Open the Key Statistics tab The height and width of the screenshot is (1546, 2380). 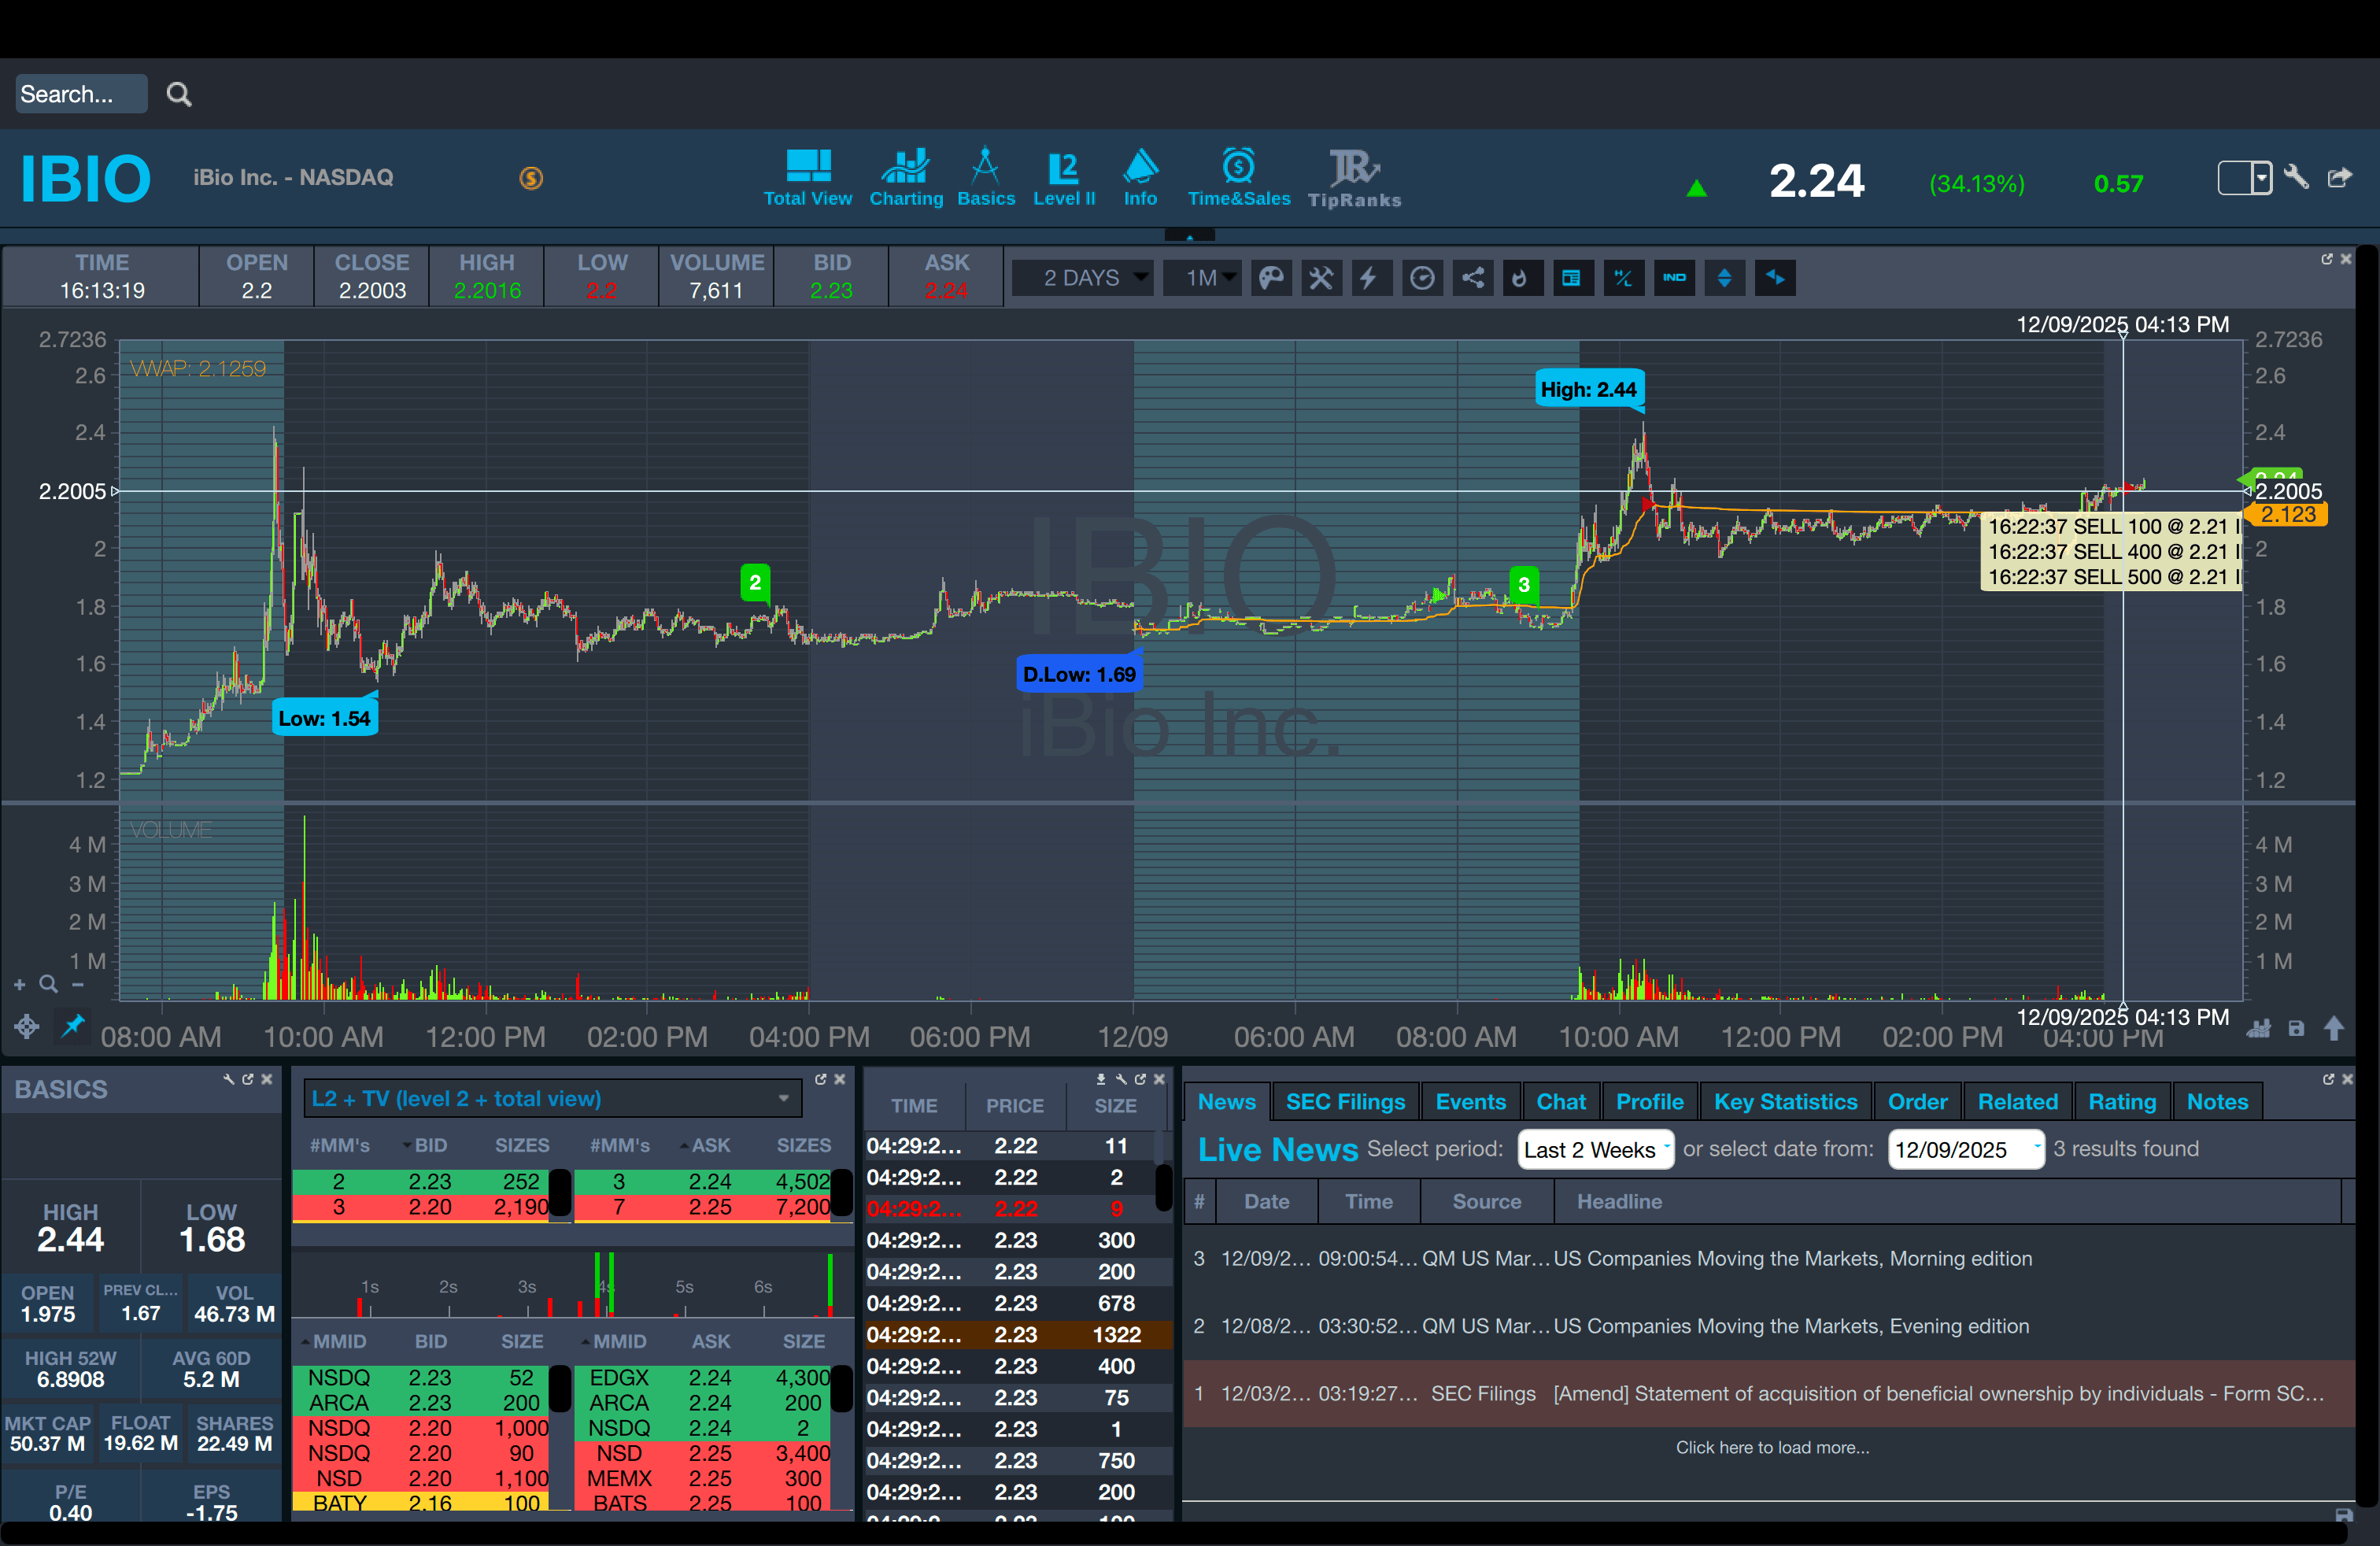pos(1784,1102)
